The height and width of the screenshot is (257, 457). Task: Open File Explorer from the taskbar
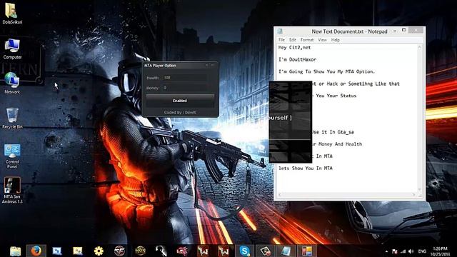(x=15, y=251)
